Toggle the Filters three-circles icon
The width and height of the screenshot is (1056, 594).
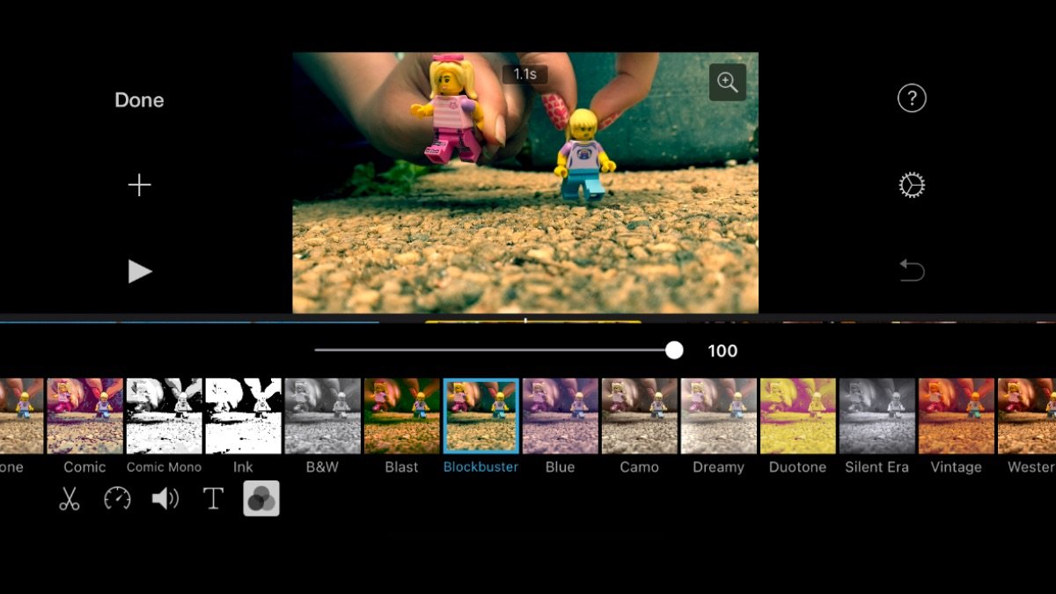[261, 499]
